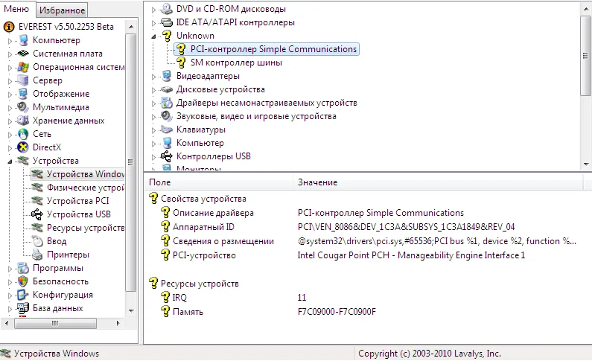Click the Мультимедиа speaker icon
The width and height of the screenshot is (592, 361).
click(x=23, y=107)
